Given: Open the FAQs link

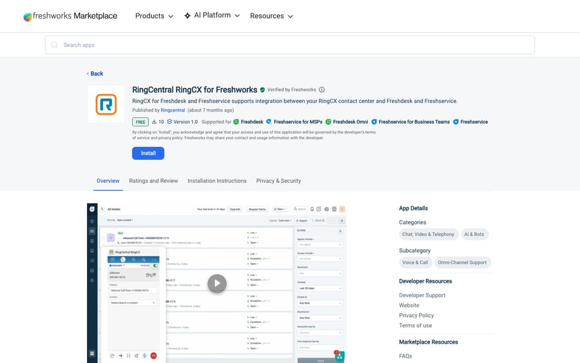Looking at the screenshot, I should click(x=405, y=356).
